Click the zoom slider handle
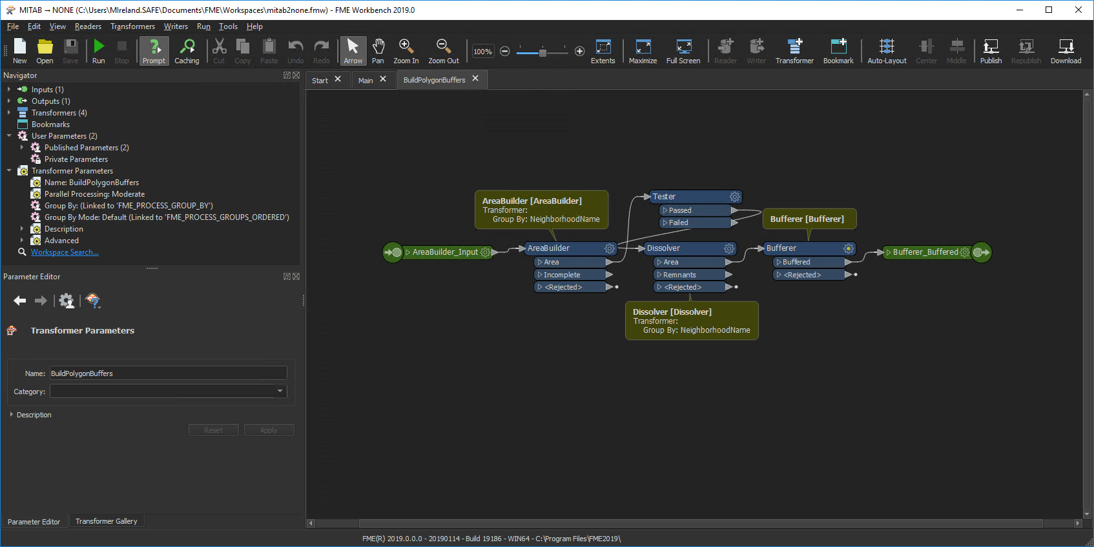This screenshot has width=1094, height=547. coord(542,52)
